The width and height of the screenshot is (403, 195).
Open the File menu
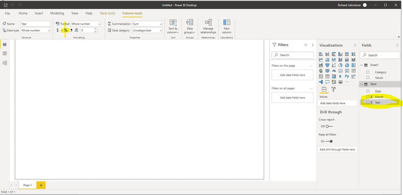click(x=7, y=13)
